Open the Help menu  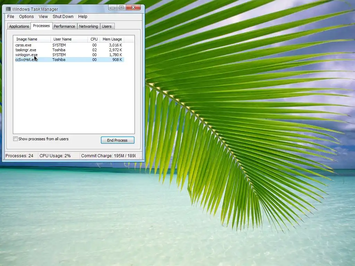coord(83,17)
